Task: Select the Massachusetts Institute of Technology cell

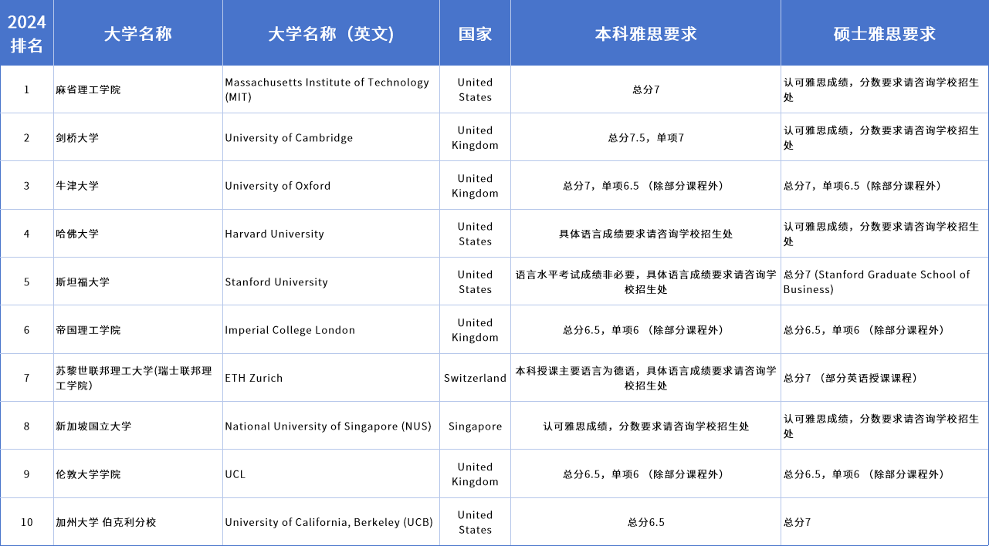Action: click(x=330, y=89)
